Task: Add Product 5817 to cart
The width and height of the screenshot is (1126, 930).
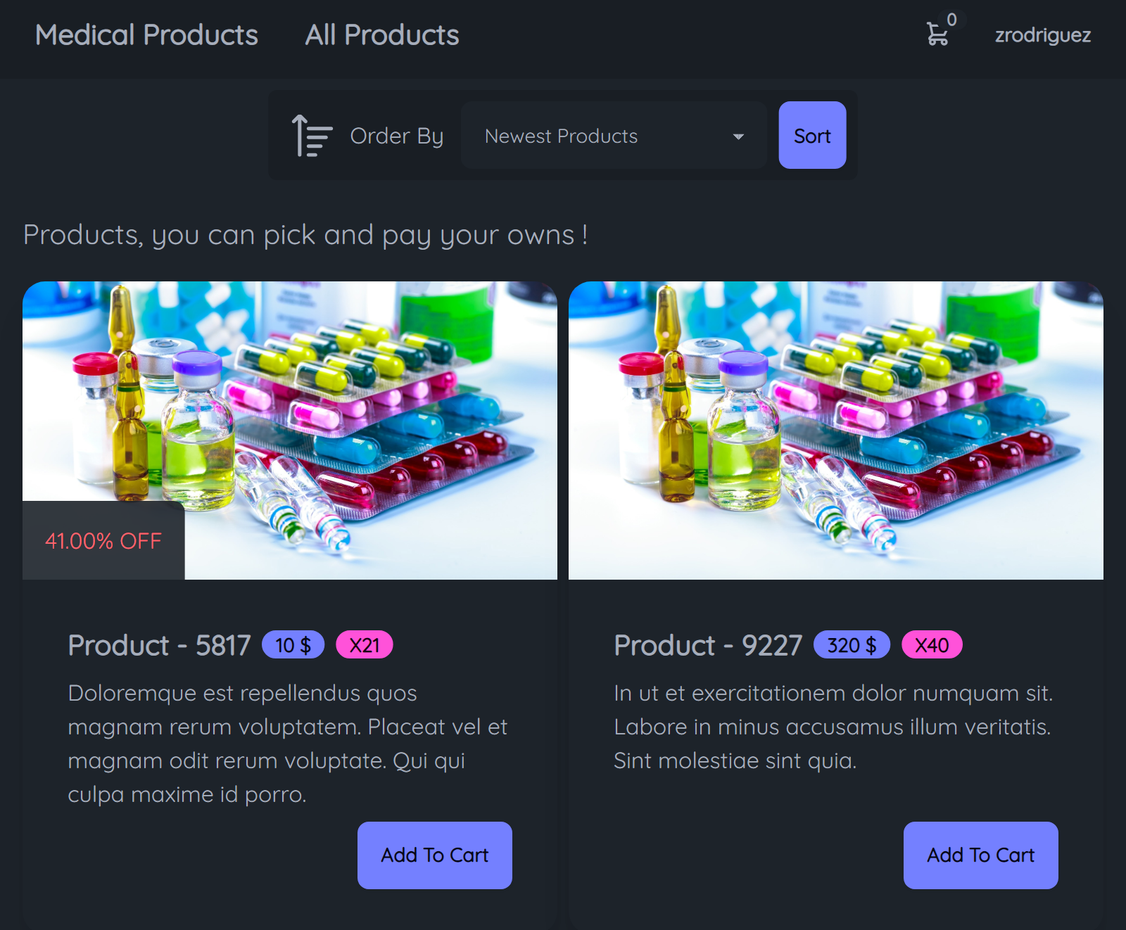Action: coord(434,855)
